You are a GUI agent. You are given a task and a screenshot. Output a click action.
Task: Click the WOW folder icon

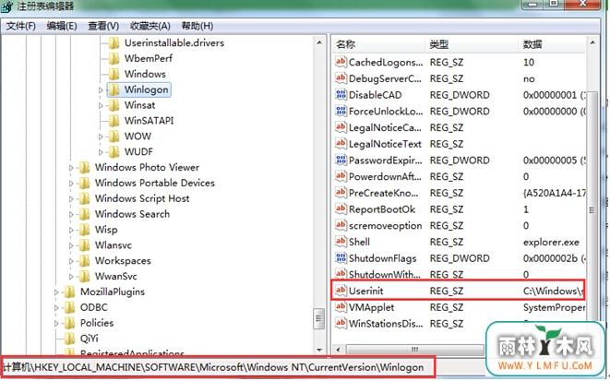click(114, 137)
